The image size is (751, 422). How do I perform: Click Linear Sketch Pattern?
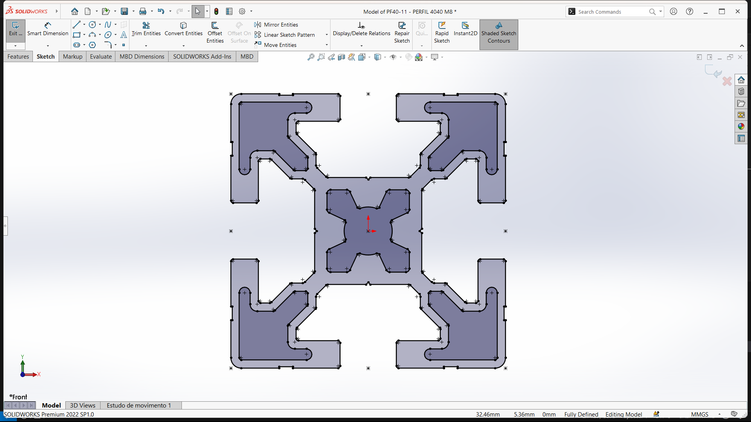pyautogui.click(x=284, y=35)
